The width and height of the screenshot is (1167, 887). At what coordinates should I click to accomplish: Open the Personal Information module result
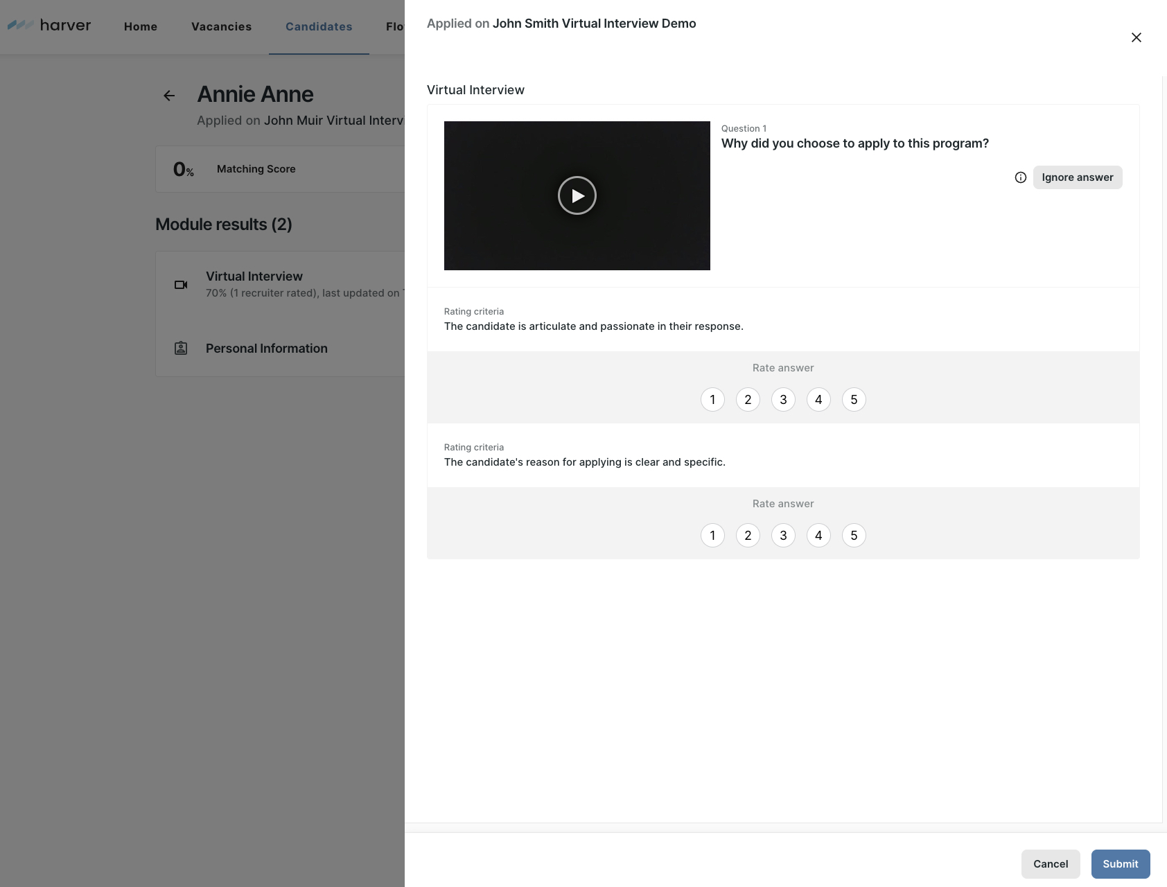pos(267,349)
